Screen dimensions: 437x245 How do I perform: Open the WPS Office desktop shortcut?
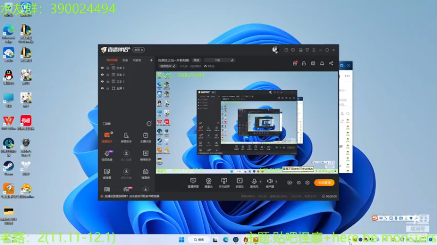[8, 123]
